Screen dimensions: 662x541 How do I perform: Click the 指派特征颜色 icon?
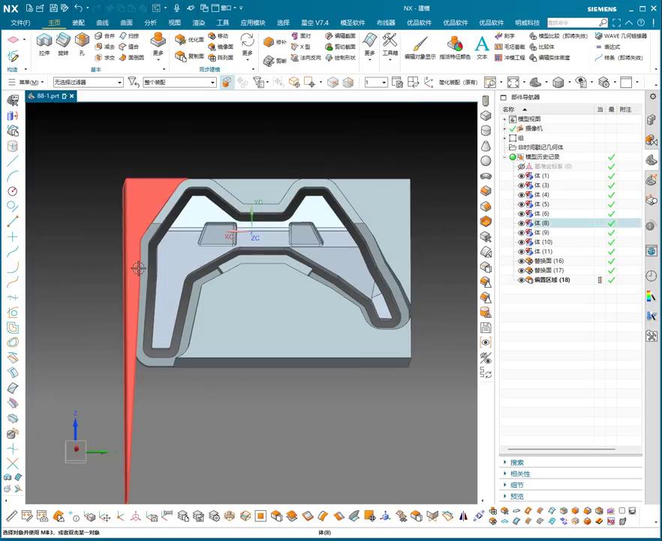[x=455, y=44]
